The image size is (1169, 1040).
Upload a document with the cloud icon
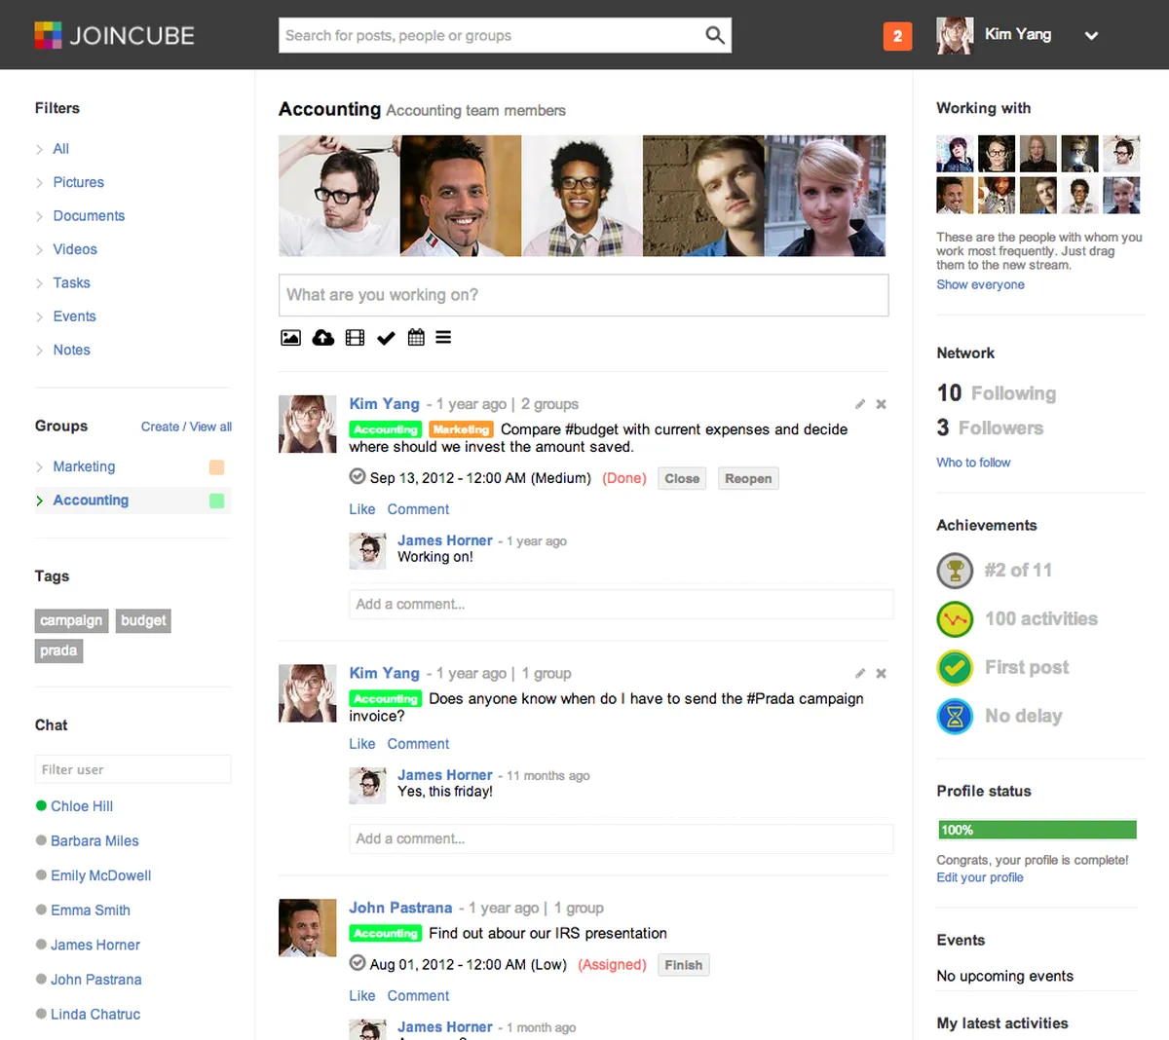[323, 338]
